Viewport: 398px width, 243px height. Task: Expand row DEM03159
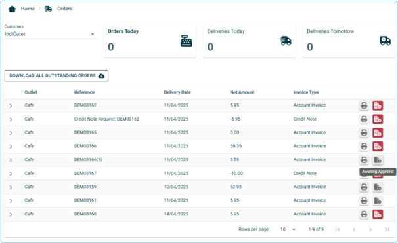pos(11,187)
